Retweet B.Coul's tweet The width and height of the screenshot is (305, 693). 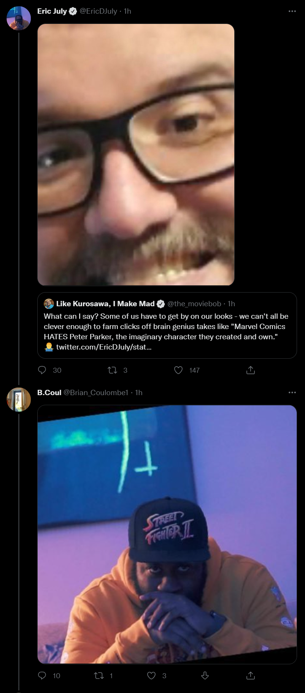pos(99,675)
